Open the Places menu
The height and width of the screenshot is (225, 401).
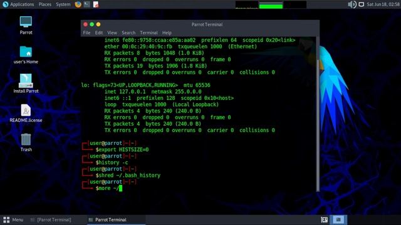tap(44, 4)
